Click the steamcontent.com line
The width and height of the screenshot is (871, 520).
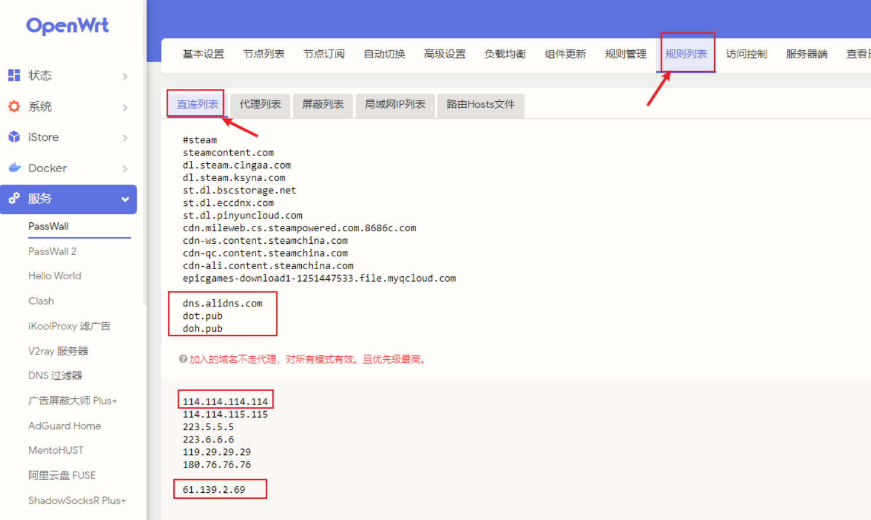point(228,153)
